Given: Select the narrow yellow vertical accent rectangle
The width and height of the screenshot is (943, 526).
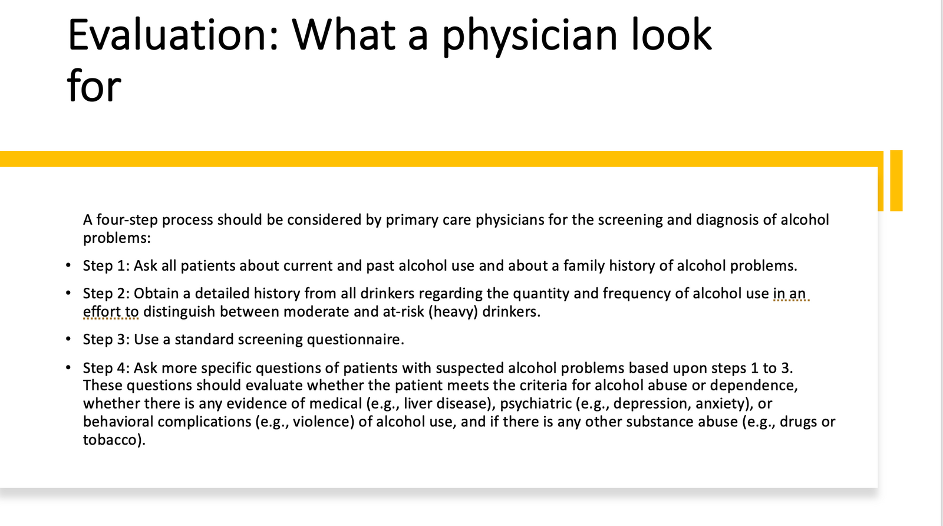Looking at the screenshot, I should pyautogui.click(x=896, y=180).
